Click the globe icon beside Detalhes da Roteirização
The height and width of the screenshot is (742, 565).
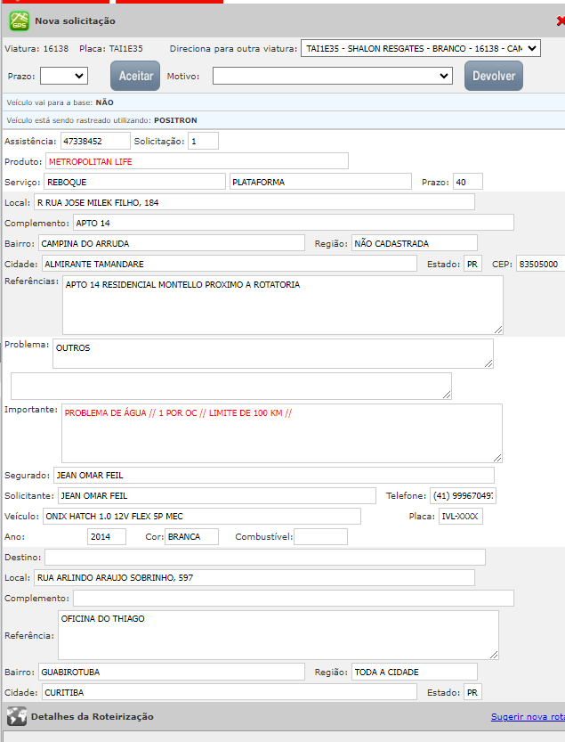[16, 716]
